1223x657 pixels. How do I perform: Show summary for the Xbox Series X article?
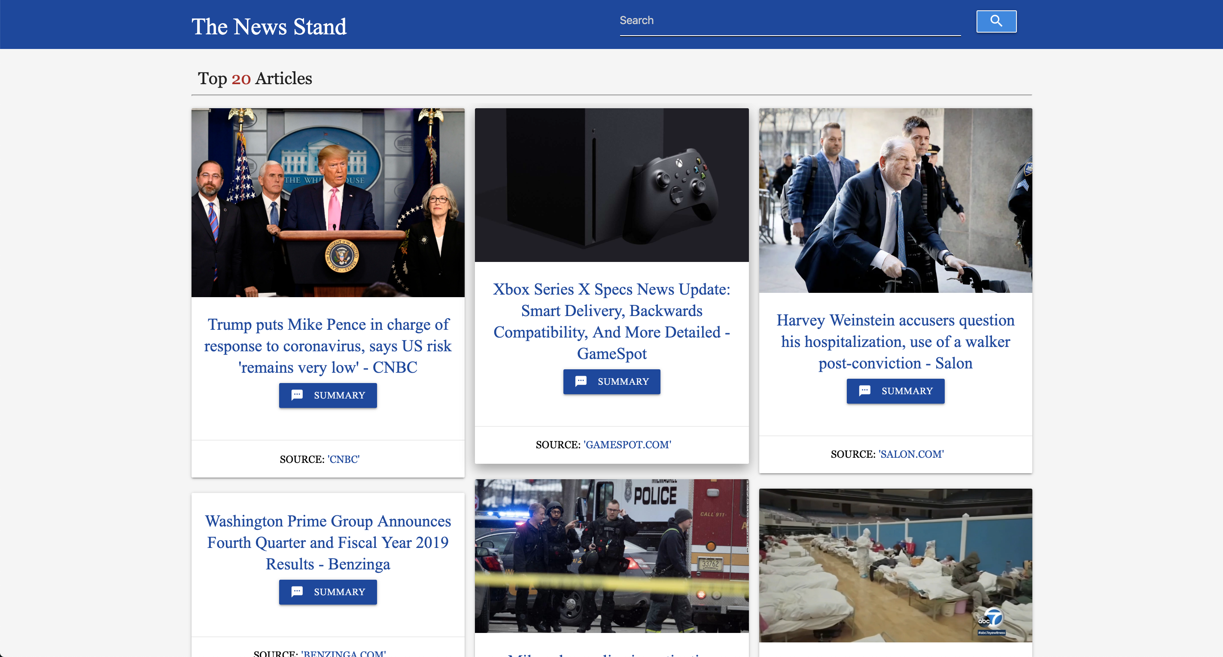[x=611, y=382]
